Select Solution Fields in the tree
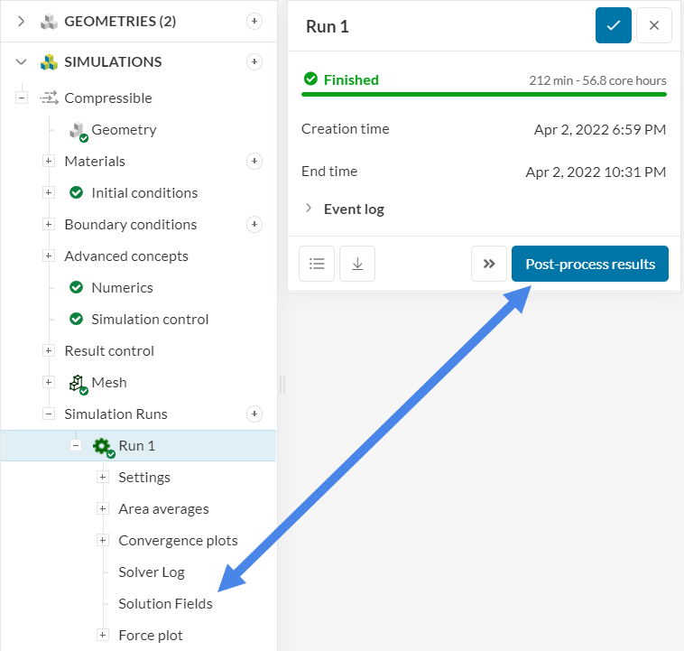684x651 pixels. pyautogui.click(x=165, y=604)
